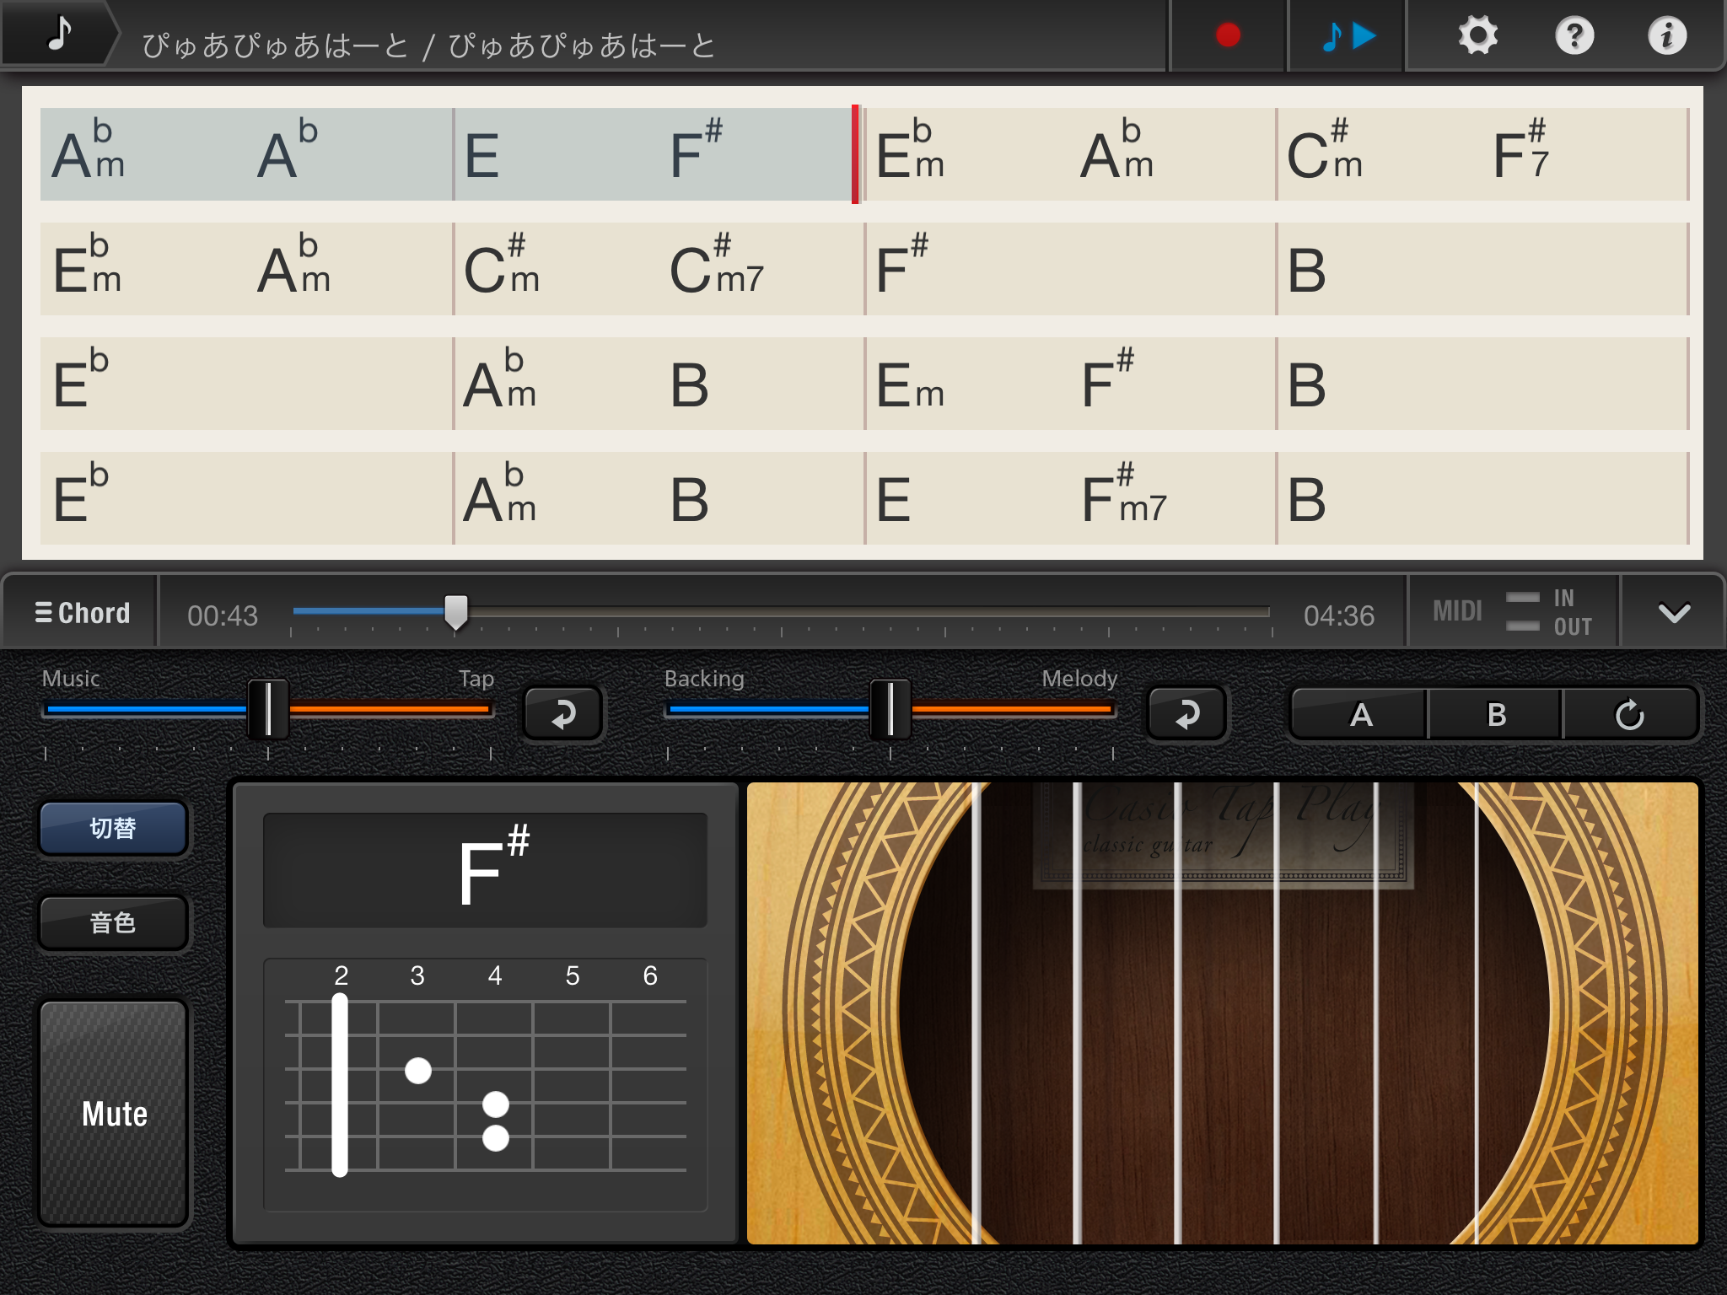The width and height of the screenshot is (1727, 1295).
Task: Reset the Backing/Melody balance with return arrow
Action: 1186,713
